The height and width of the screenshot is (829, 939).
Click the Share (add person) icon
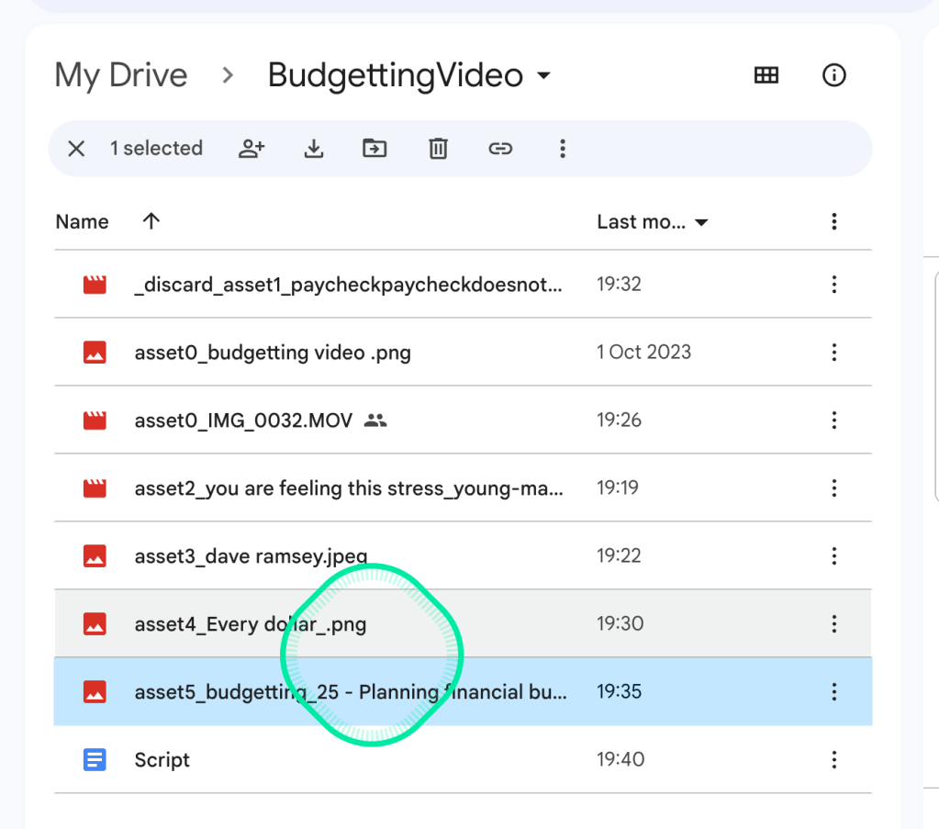point(252,149)
